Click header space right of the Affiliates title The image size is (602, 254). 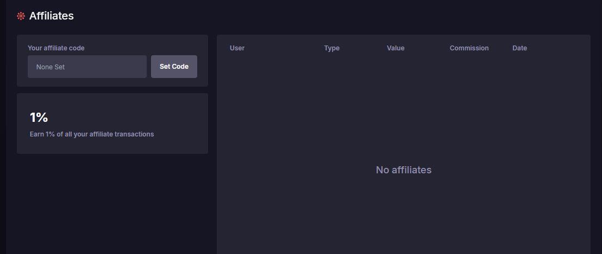326,16
